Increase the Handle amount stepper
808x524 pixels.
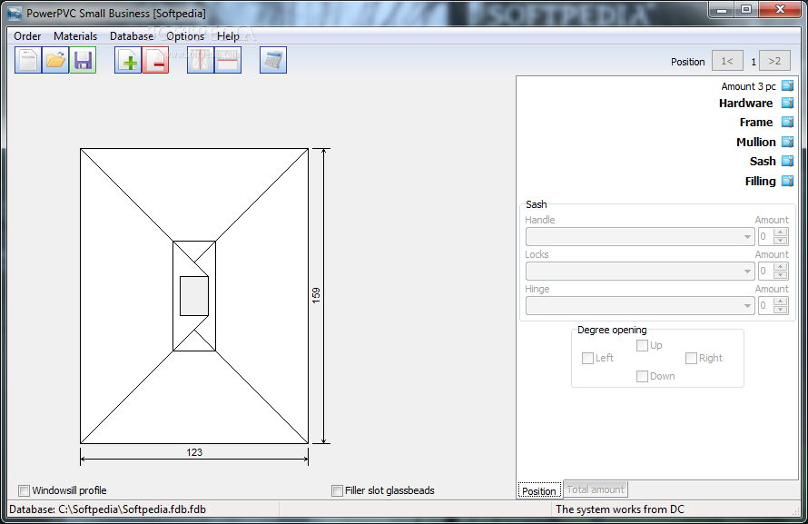pyautogui.click(x=781, y=232)
